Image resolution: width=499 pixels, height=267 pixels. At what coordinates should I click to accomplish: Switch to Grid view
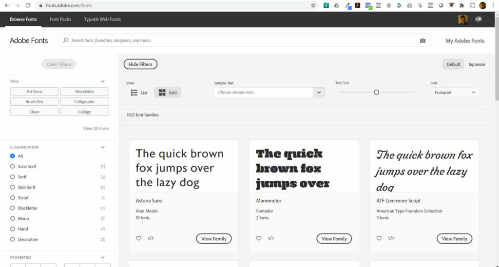pyautogui.click(x=168, y=93)
